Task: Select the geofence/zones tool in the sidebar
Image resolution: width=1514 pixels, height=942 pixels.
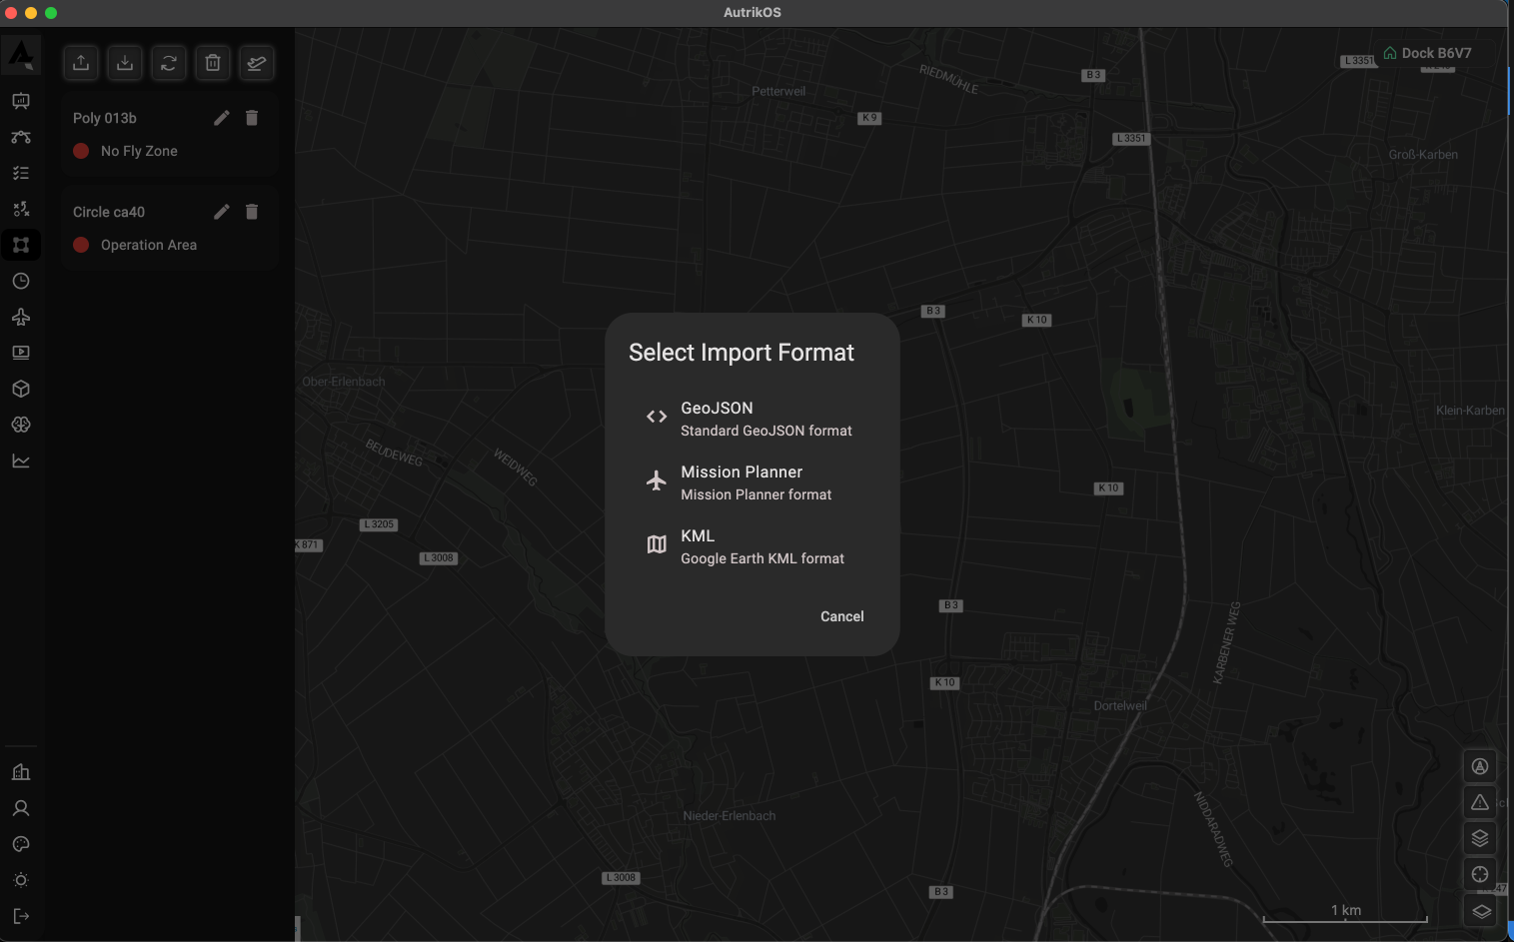Action: tap(21, 245)
